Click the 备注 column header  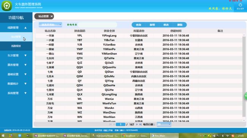click(220, 31)
